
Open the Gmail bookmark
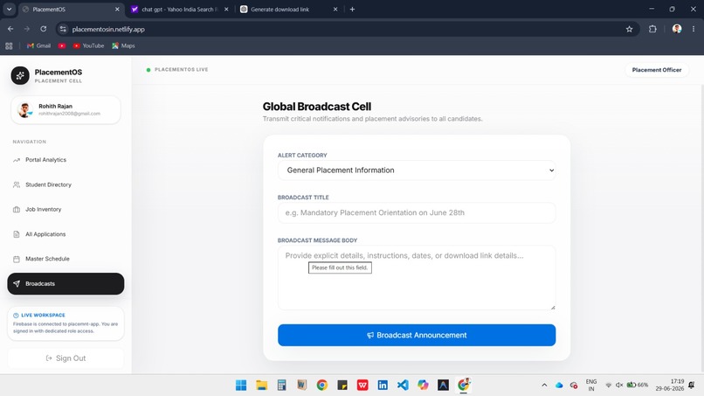[38, 45]
